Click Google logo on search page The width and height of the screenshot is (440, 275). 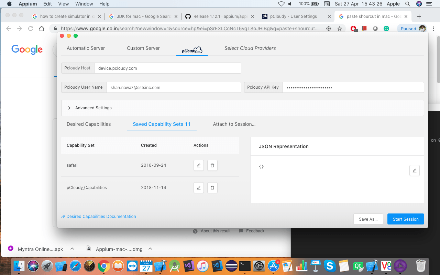pos(27,49)
